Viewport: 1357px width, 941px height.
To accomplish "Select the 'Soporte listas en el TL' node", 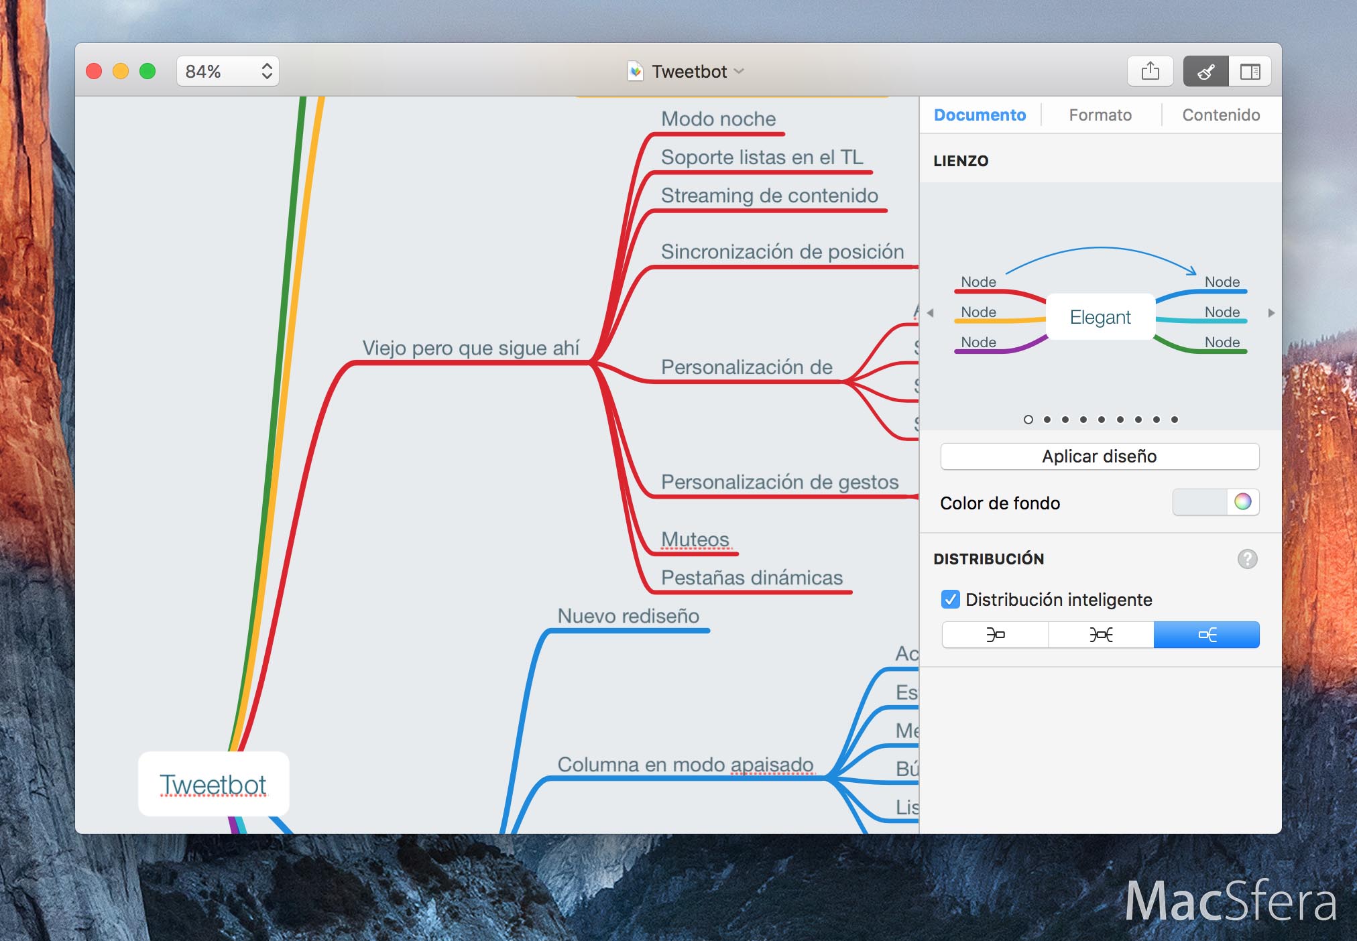I will (x=762, y=157).
